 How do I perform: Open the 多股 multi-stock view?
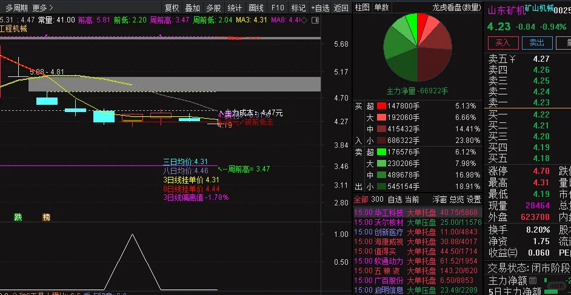click(214, 8)
